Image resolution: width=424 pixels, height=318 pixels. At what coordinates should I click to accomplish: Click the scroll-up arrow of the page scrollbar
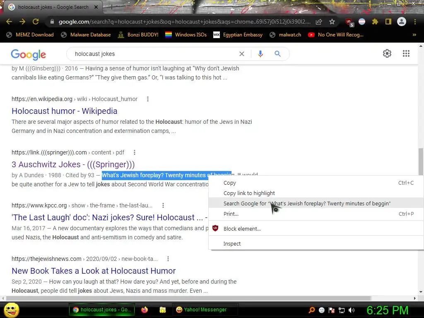(x=421, y=46)
